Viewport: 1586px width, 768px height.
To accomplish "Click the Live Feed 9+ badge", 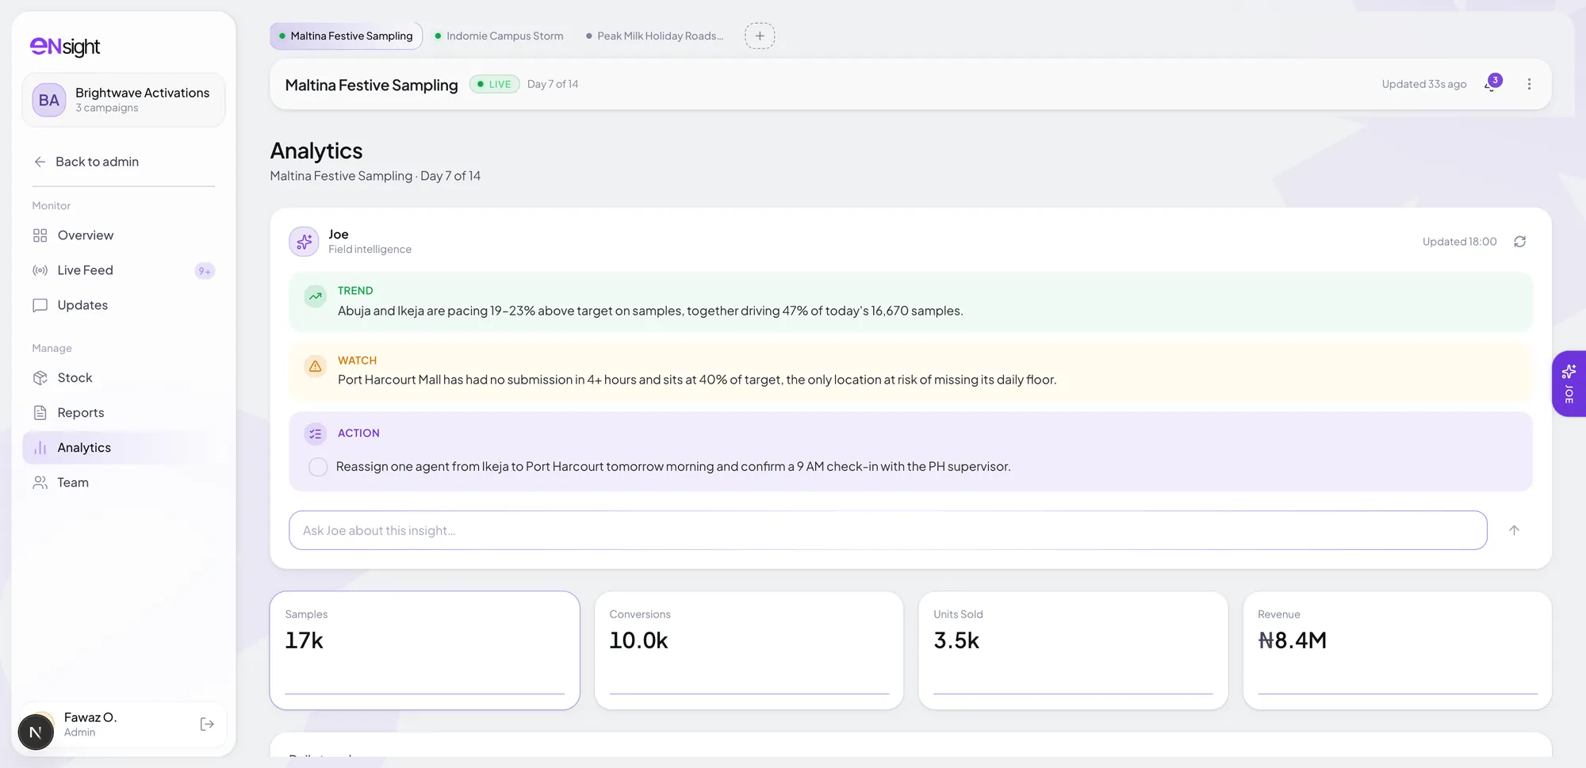I will point(205,271).
